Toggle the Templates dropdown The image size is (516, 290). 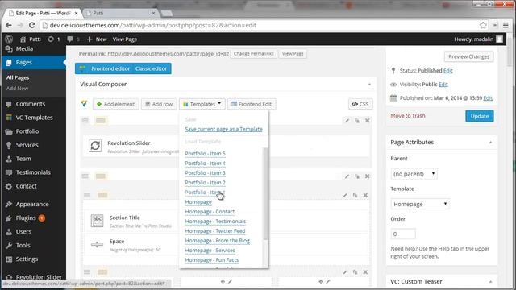click(202, 104)
